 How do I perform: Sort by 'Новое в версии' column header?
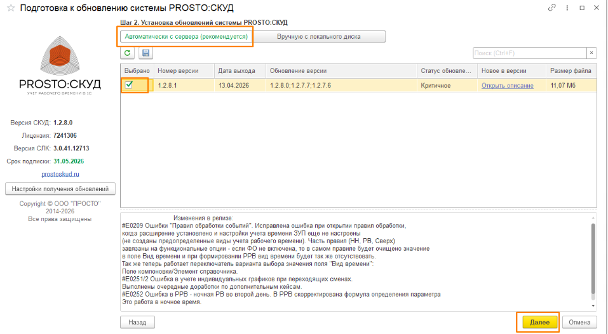[x=512, y=71]
